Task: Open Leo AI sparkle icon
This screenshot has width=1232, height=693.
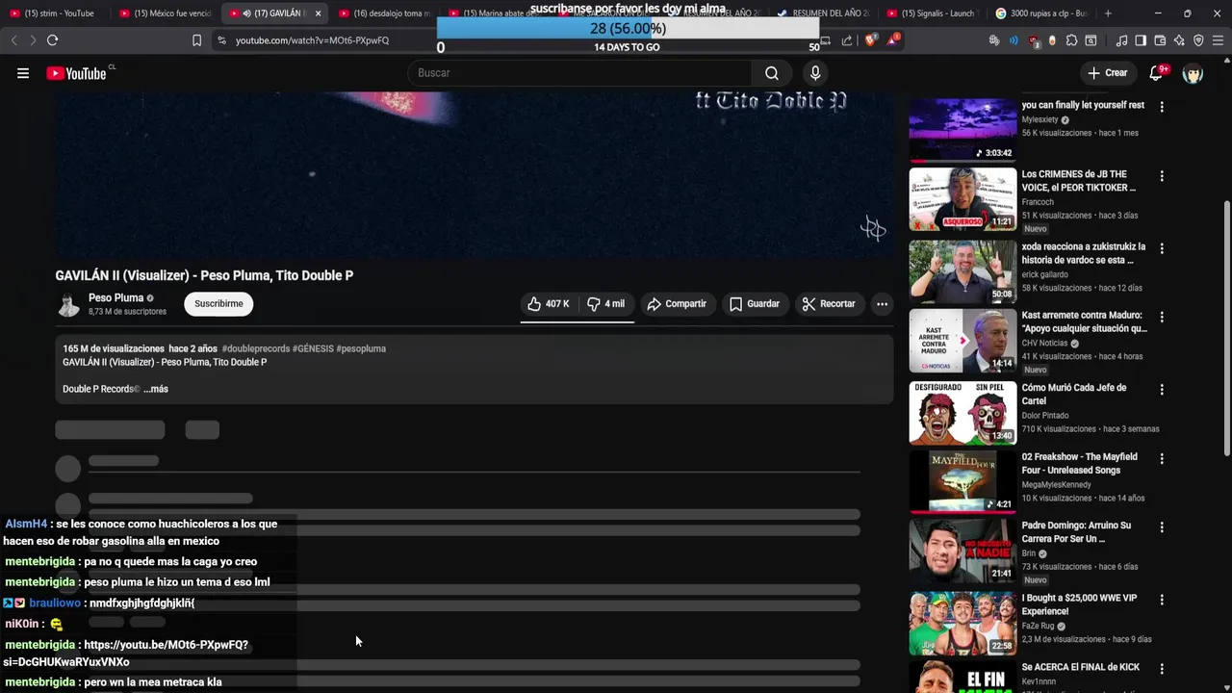Action: click(1179, 40)
